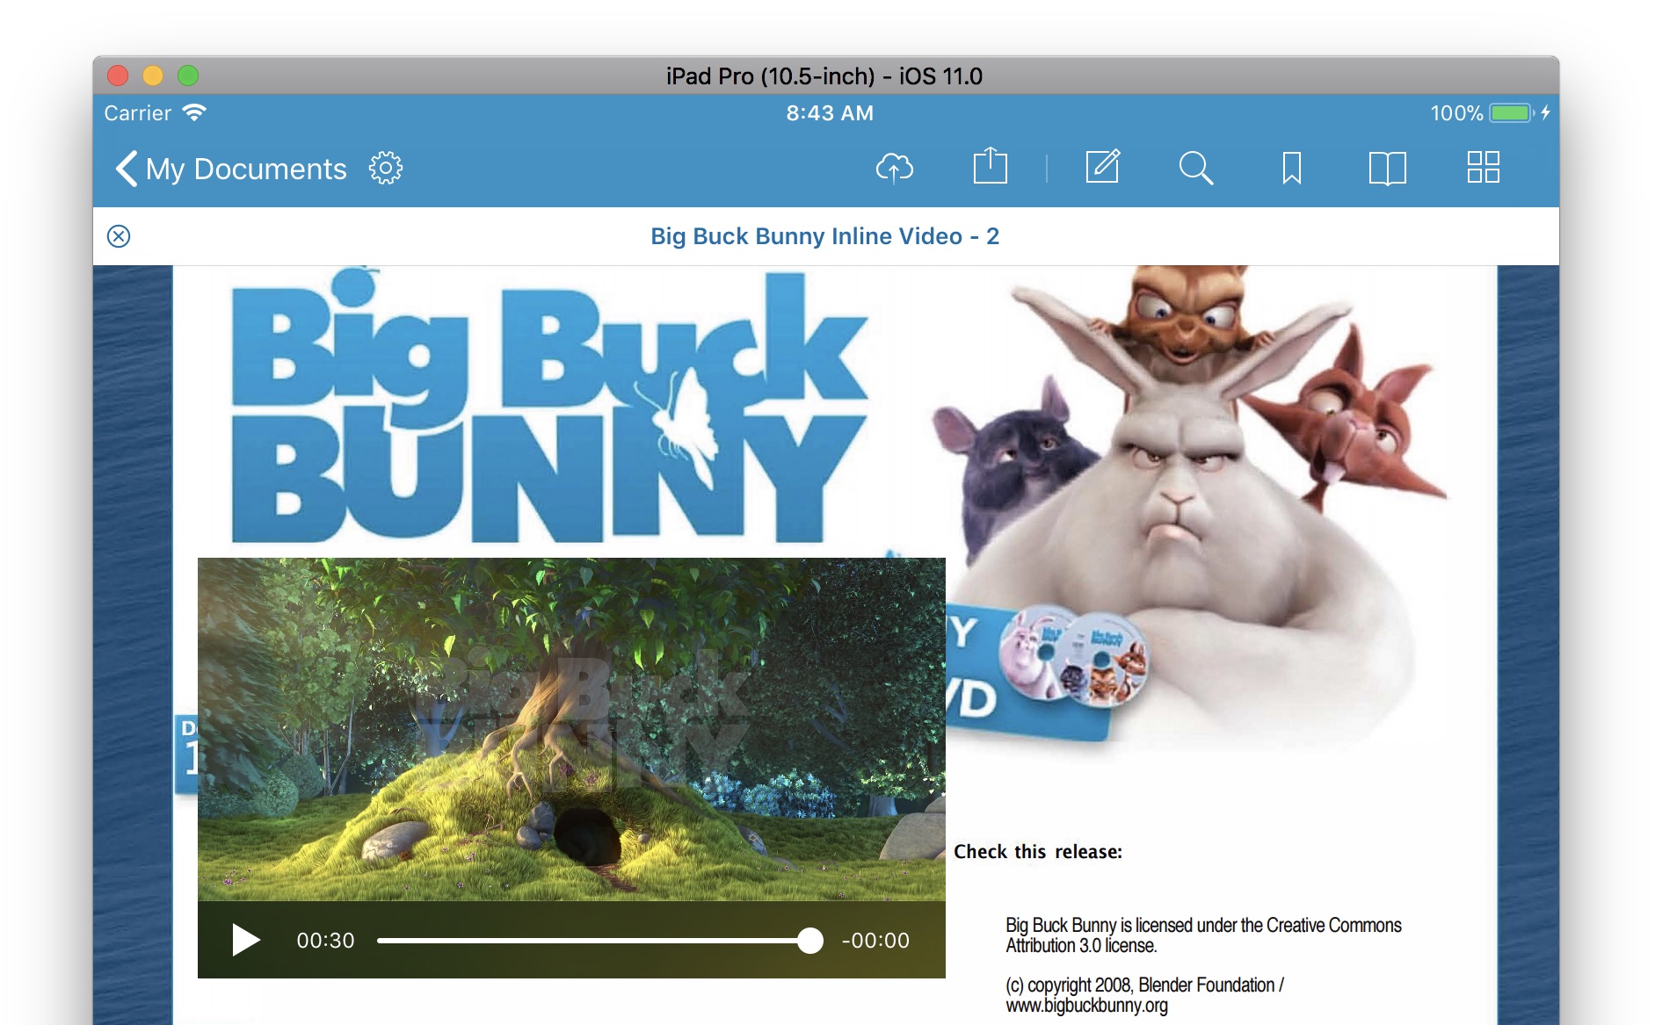
Task: Open settings gear icon
Action: click(385, 168)
